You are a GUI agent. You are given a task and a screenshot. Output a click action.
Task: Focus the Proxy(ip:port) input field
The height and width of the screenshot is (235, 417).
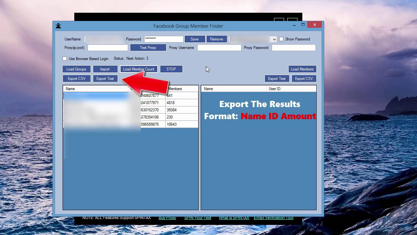tap(108, 48)
